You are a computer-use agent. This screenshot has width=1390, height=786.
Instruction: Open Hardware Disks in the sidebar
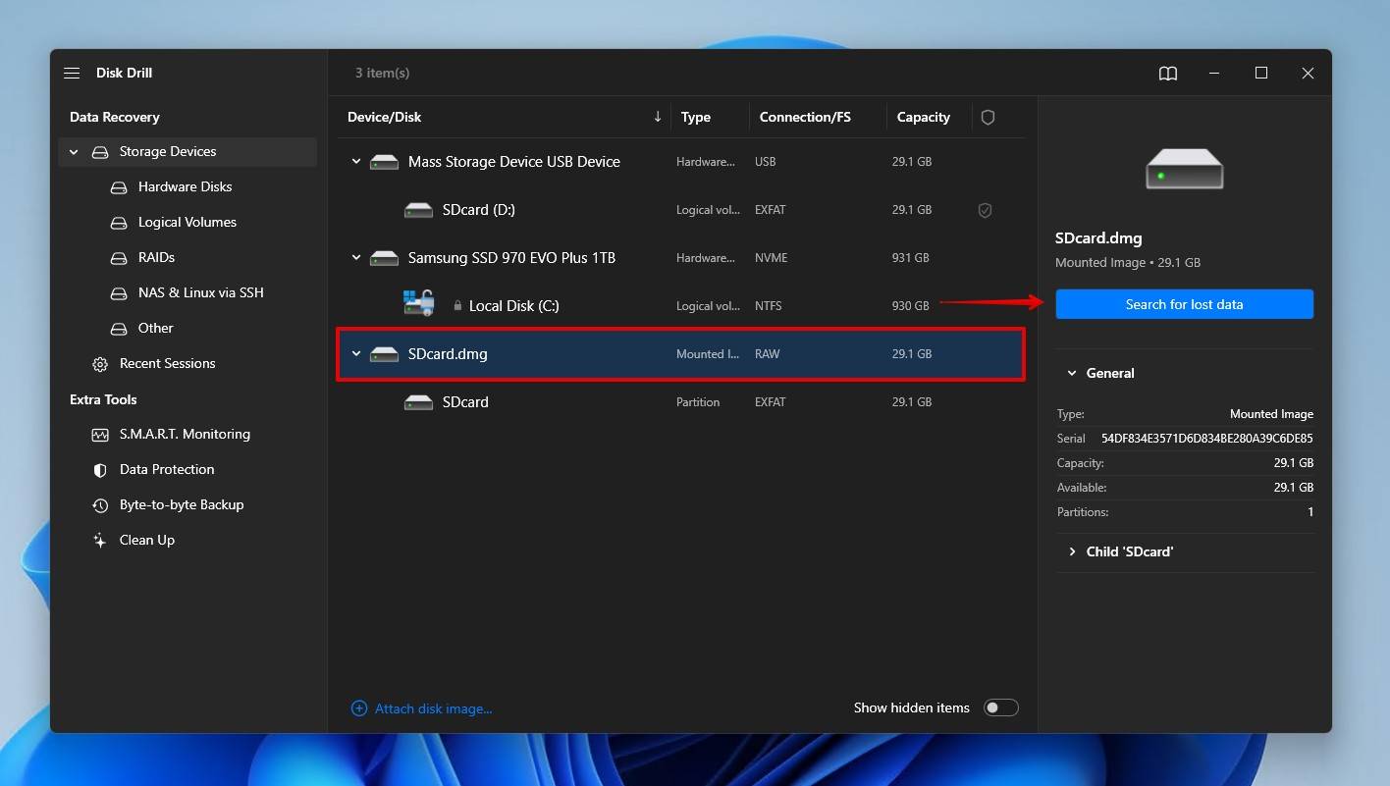[x=185, y=187]
